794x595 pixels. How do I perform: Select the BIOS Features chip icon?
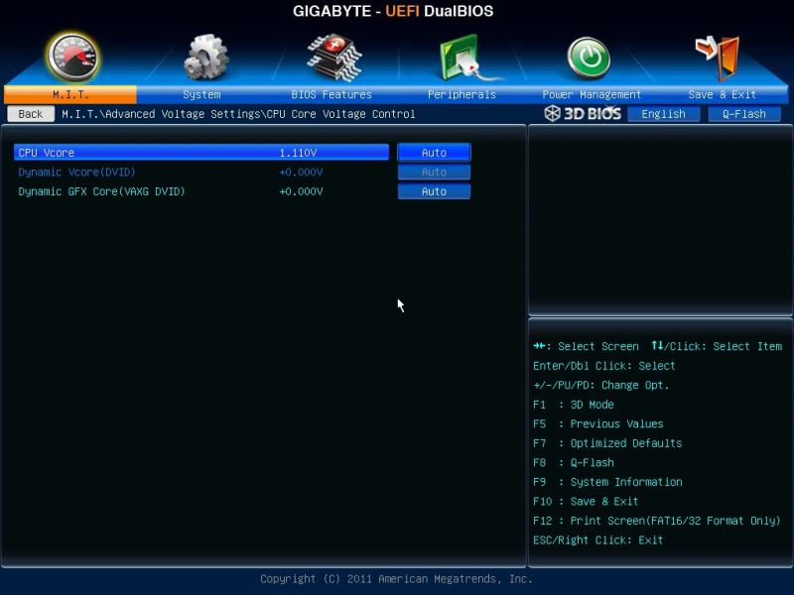(x=334, y=58)
